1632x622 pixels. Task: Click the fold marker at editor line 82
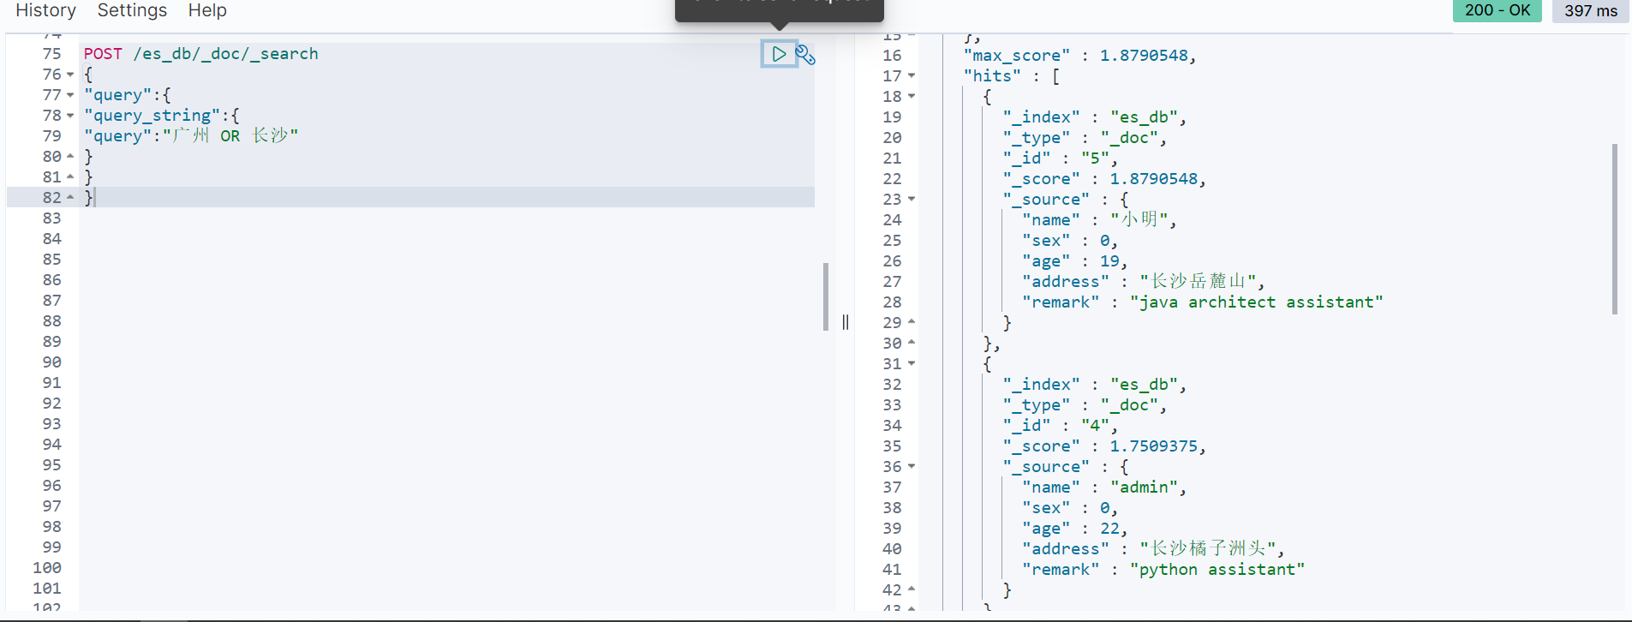pos(70,198)
